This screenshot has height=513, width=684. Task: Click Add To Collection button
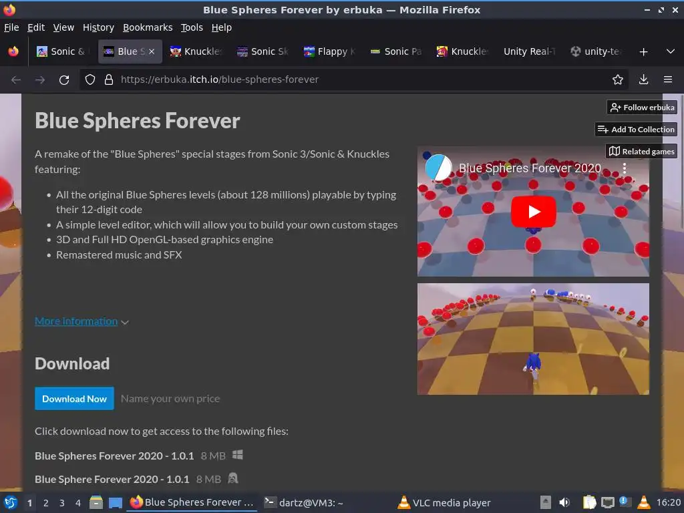coord(636,130)
